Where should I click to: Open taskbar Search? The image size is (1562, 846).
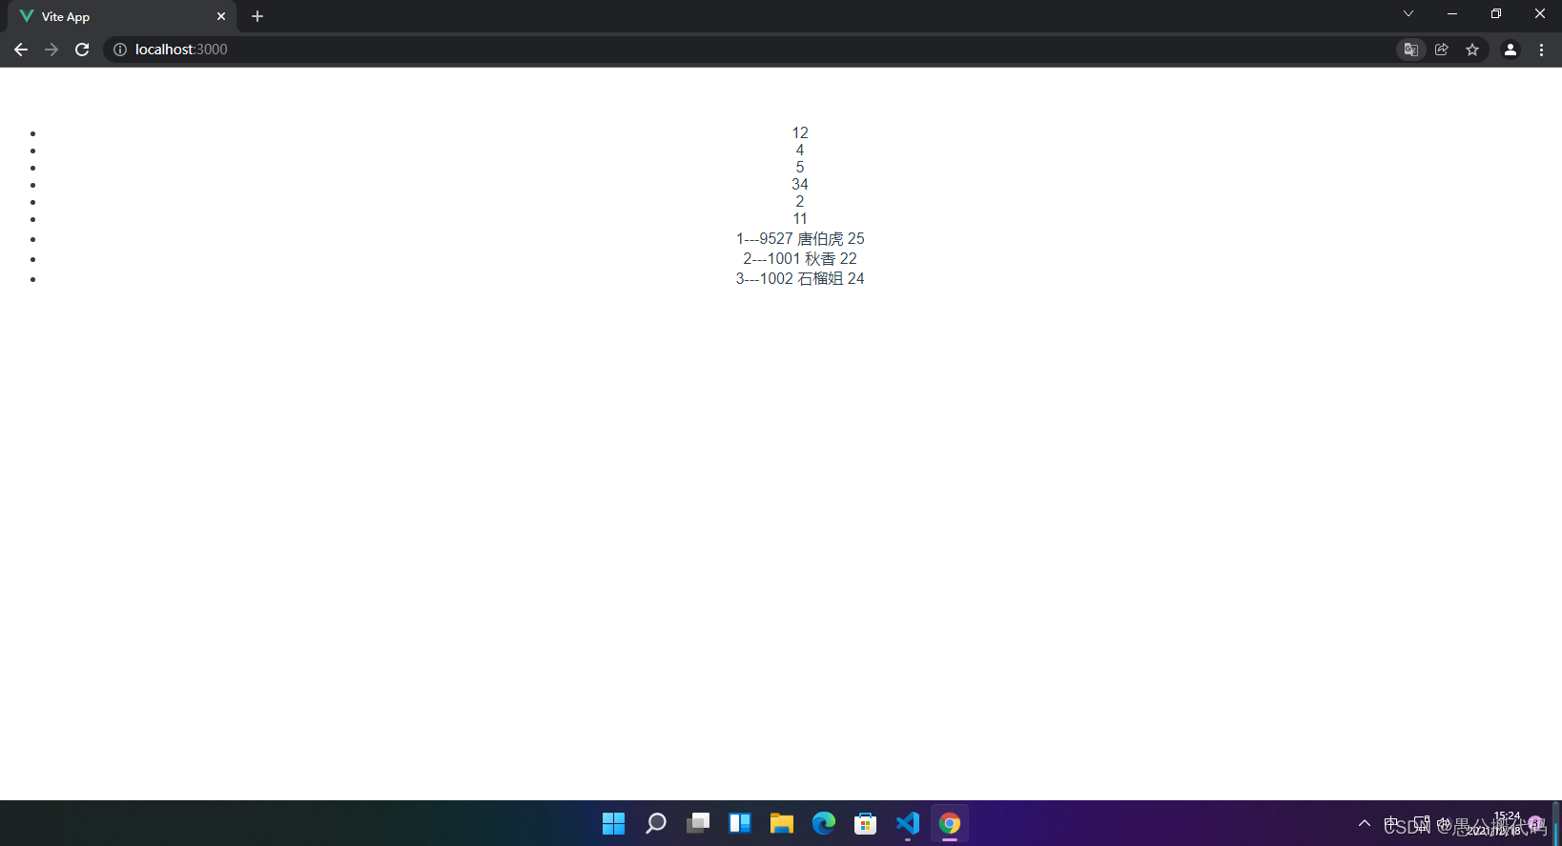(x=656, y=823)
